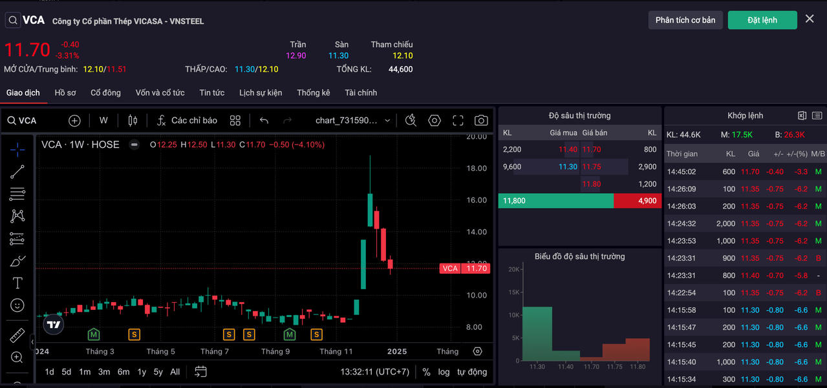Click the add symbol compare plus icon

point(74,121)
